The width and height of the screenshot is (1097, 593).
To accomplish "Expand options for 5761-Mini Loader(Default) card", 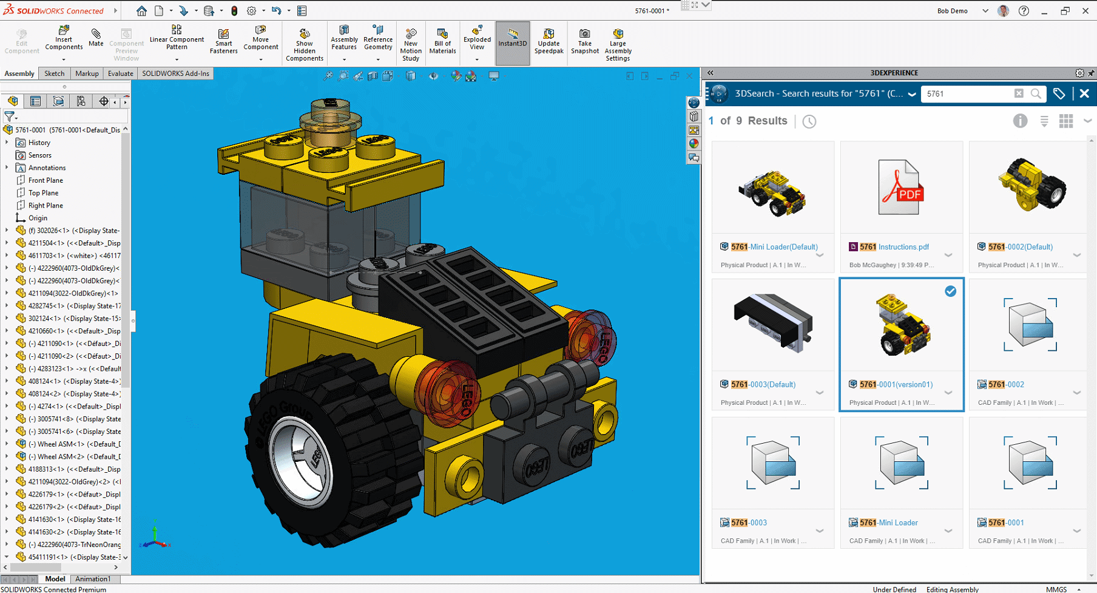I will point(820,256).
